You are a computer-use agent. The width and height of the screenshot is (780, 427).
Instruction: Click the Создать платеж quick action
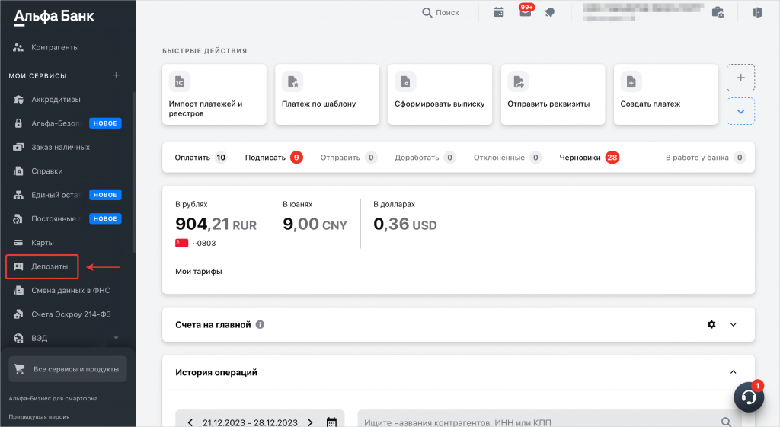pos(665,94)
